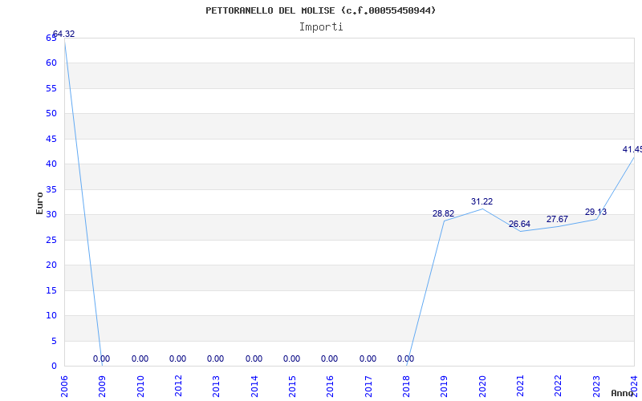Click the 30 tick on Euro axis

(51, 214)
